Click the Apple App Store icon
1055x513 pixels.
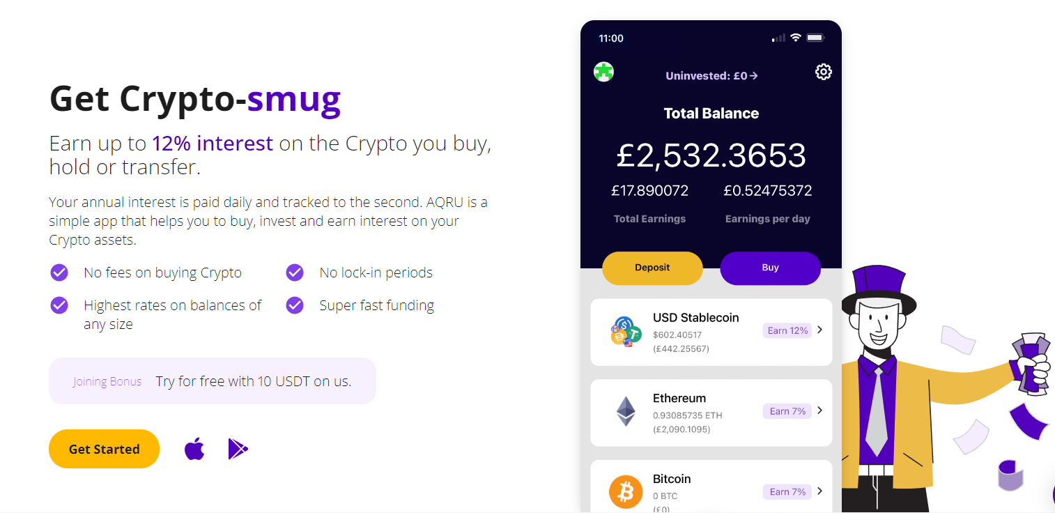(x=194, y=449)
